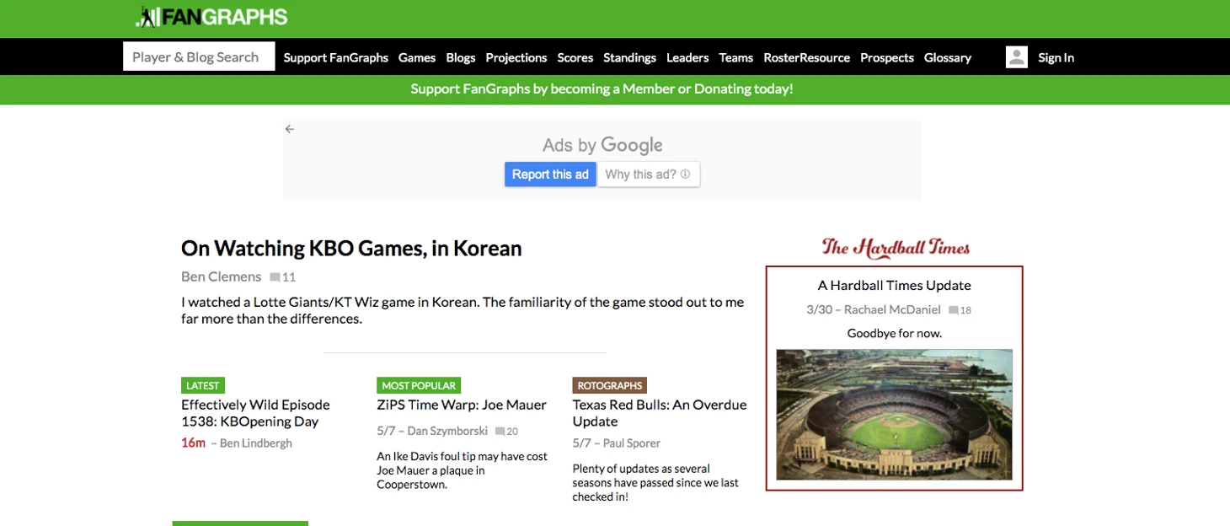Click The Hardball Times logo heading
This screenshot has width=1230, height=526.
(x=896, y=247)
